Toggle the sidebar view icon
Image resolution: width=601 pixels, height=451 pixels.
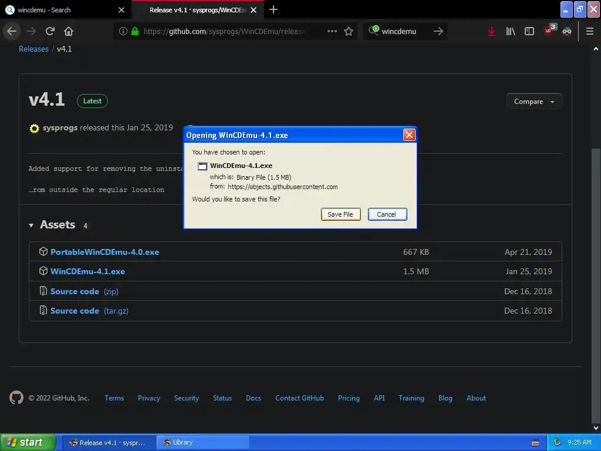[x=529, y=32]
